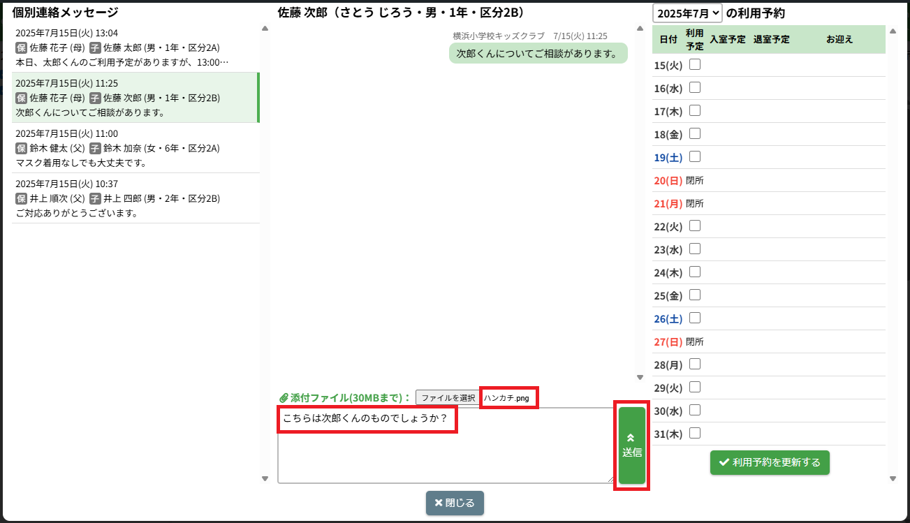Click the 閉じる close button
This screenshot has width=910, height=523.
pos(455,503)
